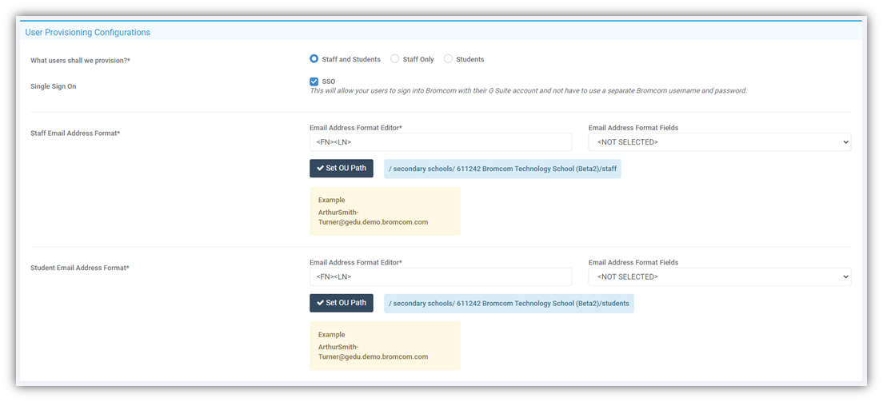The height and width of the screenshot is (402, 883).
Task: Click Set OU Path for staff
Action: point(342,169)
